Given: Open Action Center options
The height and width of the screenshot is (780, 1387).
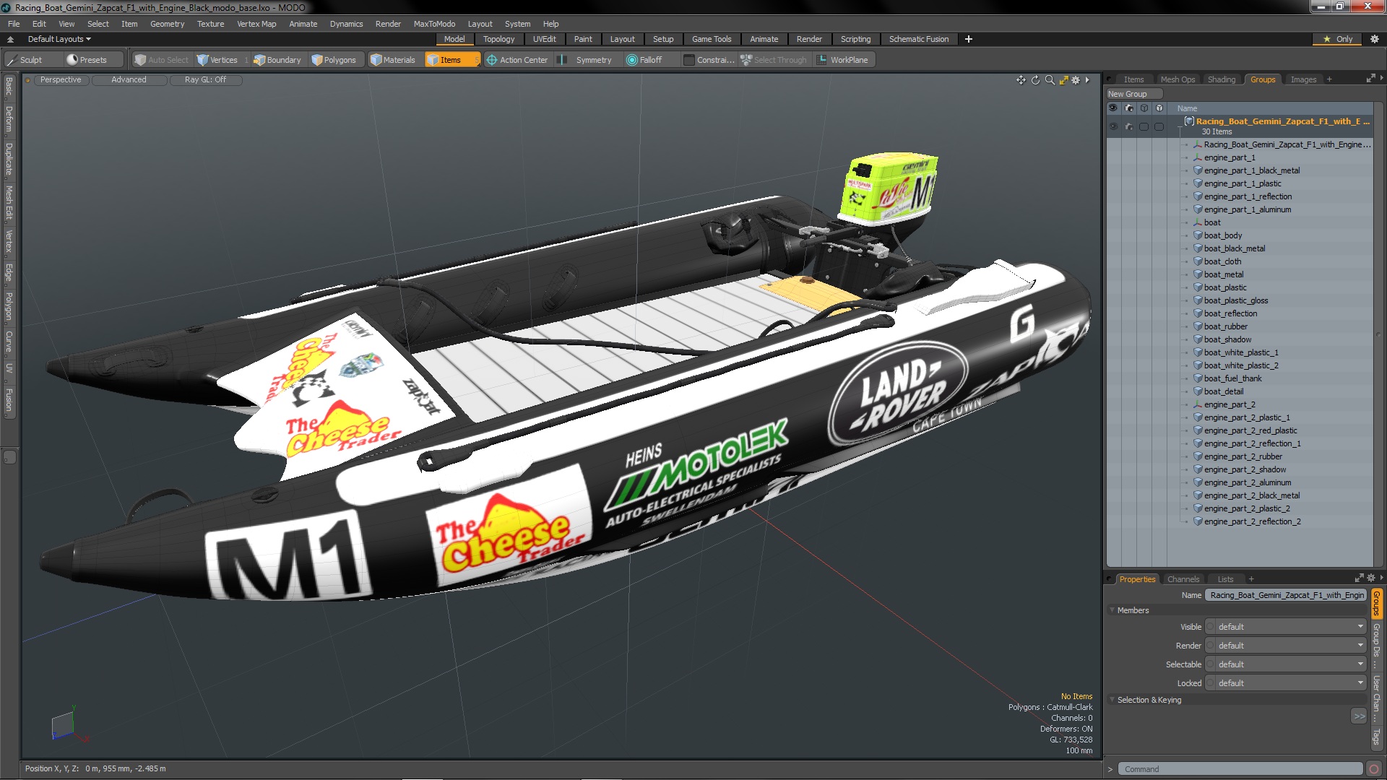Looking at the screenshot, I should (x=517, y=60).
